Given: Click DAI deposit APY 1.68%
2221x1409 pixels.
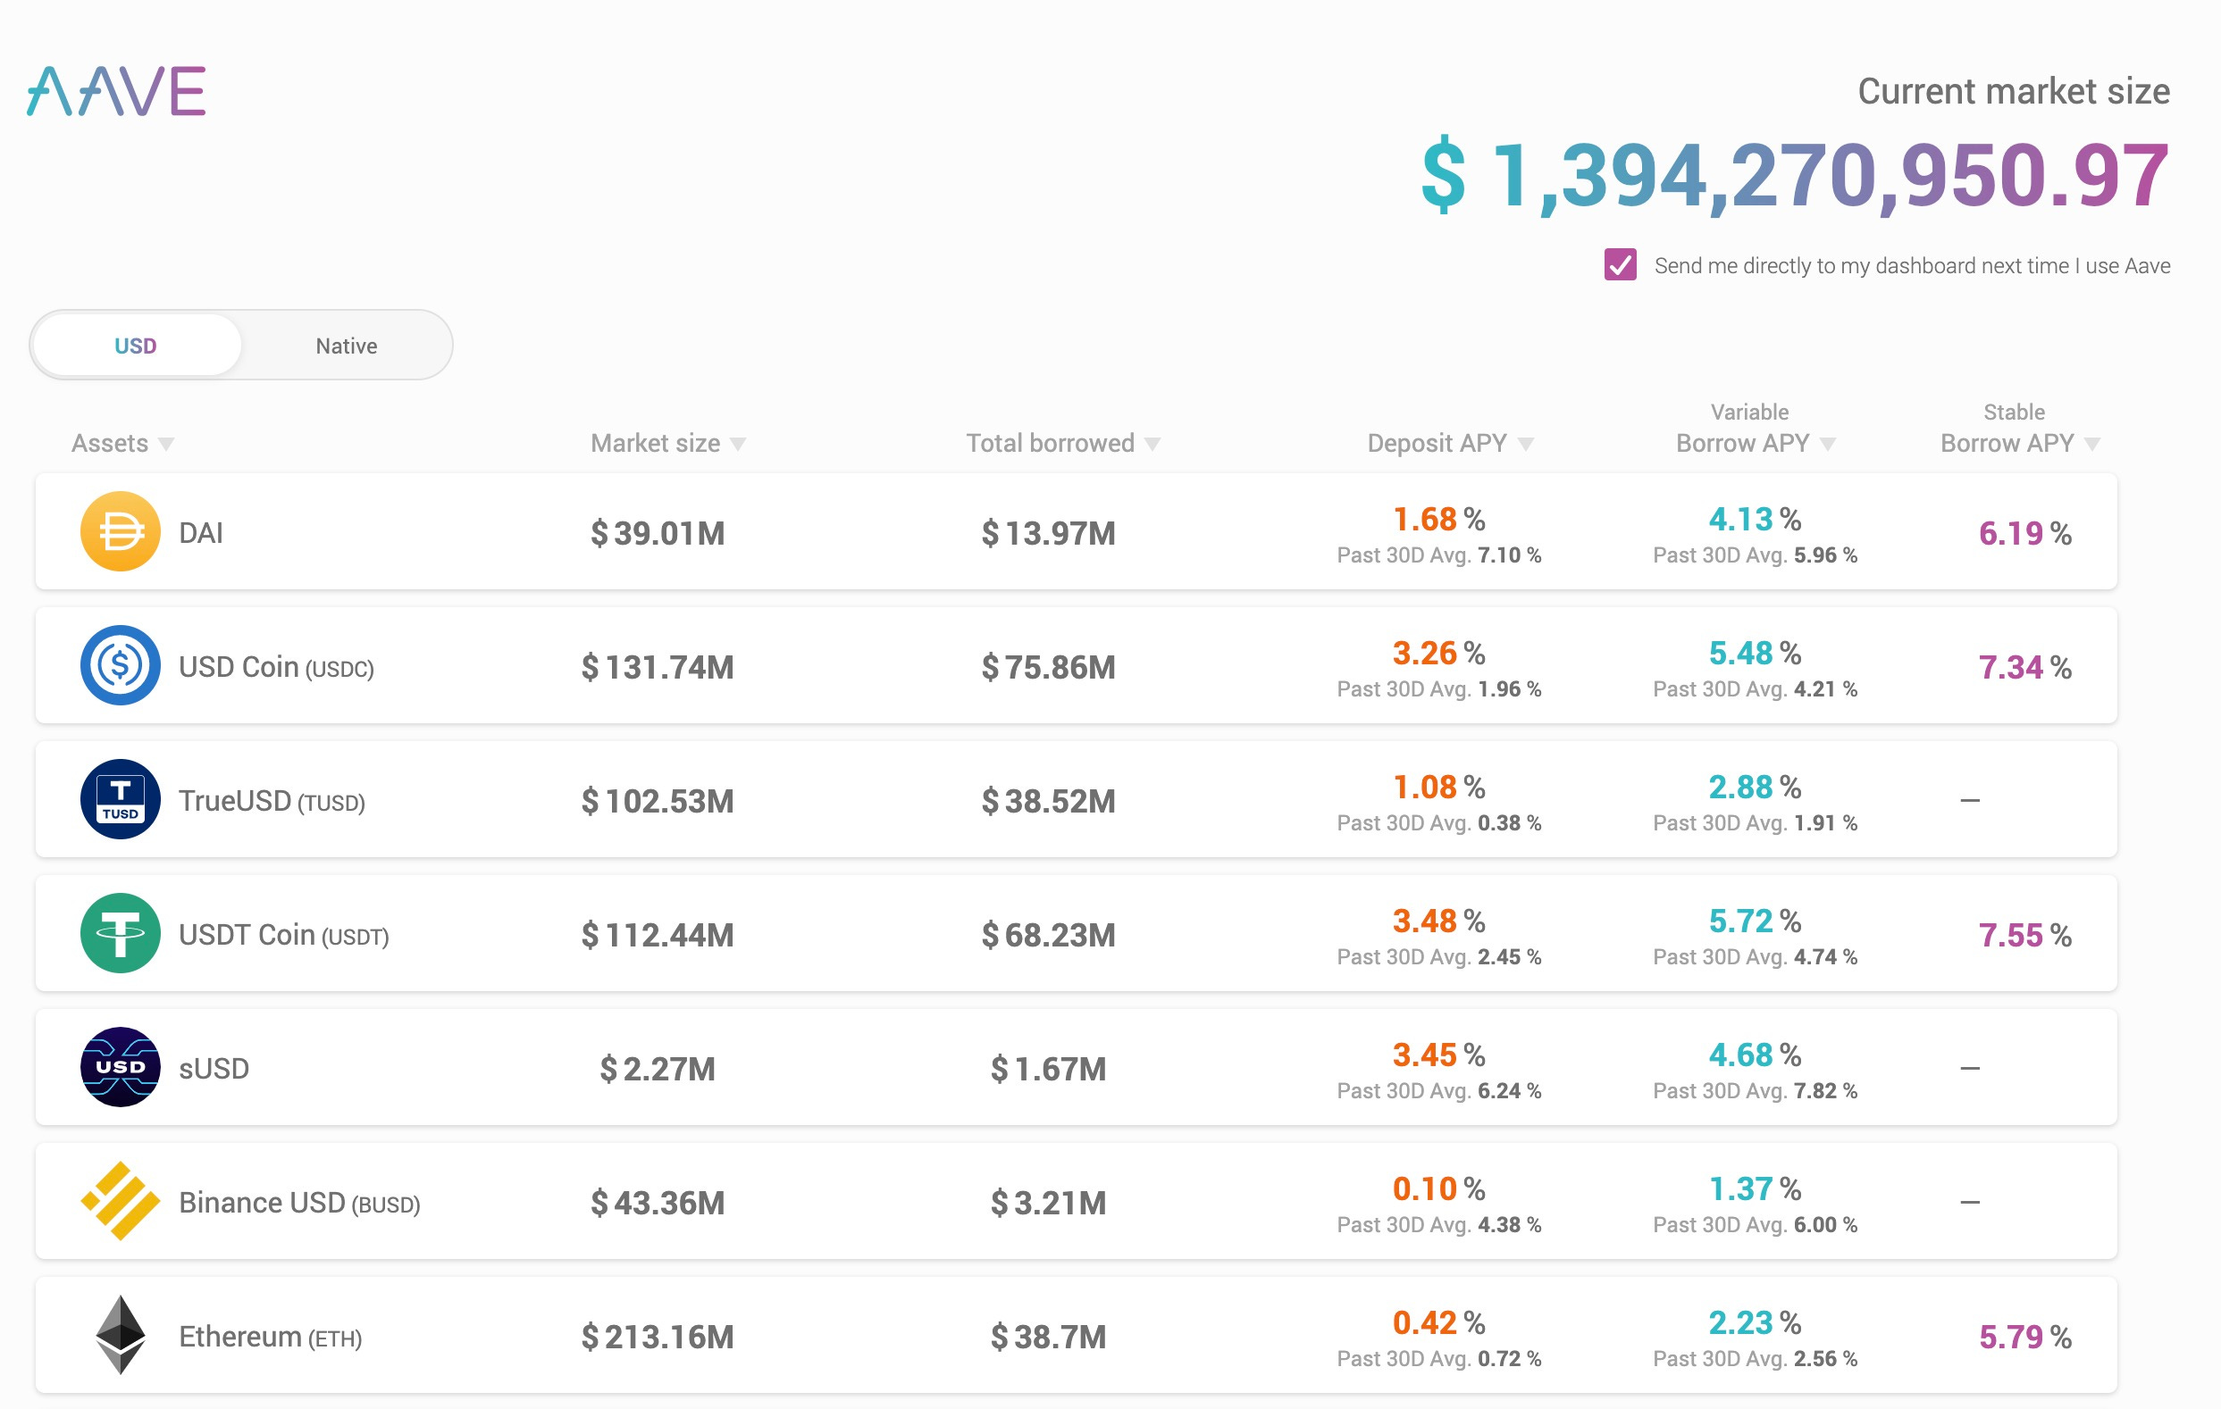Looking at the screenshot, I should point(1439,519).
